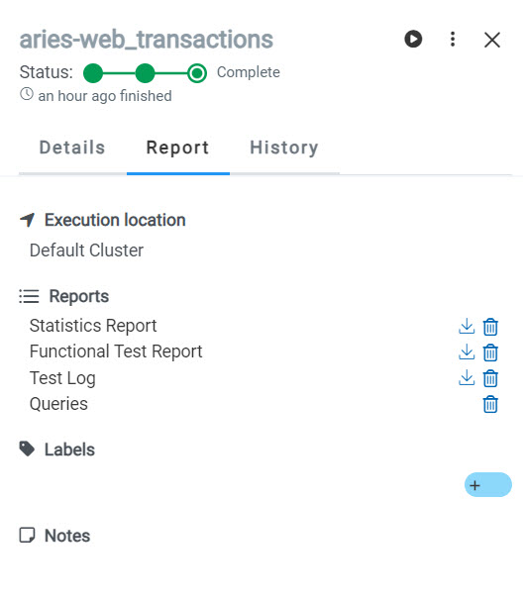Click the Reports section heading
Image resolution: width=523 pixels, height=601 pixels.
click(x=79, y=296)
